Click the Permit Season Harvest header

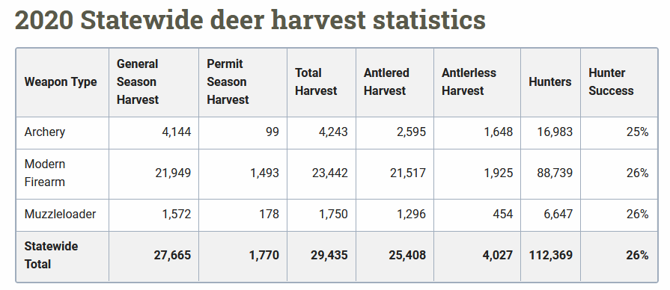pos(228,82)
